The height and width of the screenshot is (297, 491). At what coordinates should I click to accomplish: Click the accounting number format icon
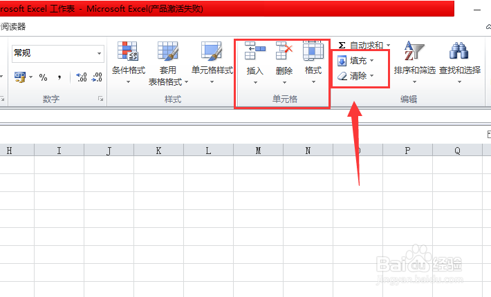(20, 77)
